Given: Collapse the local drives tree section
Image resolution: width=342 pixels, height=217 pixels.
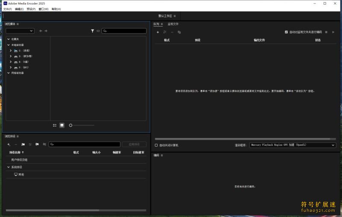Looking at the screenshot, I should tap(9, 45).
